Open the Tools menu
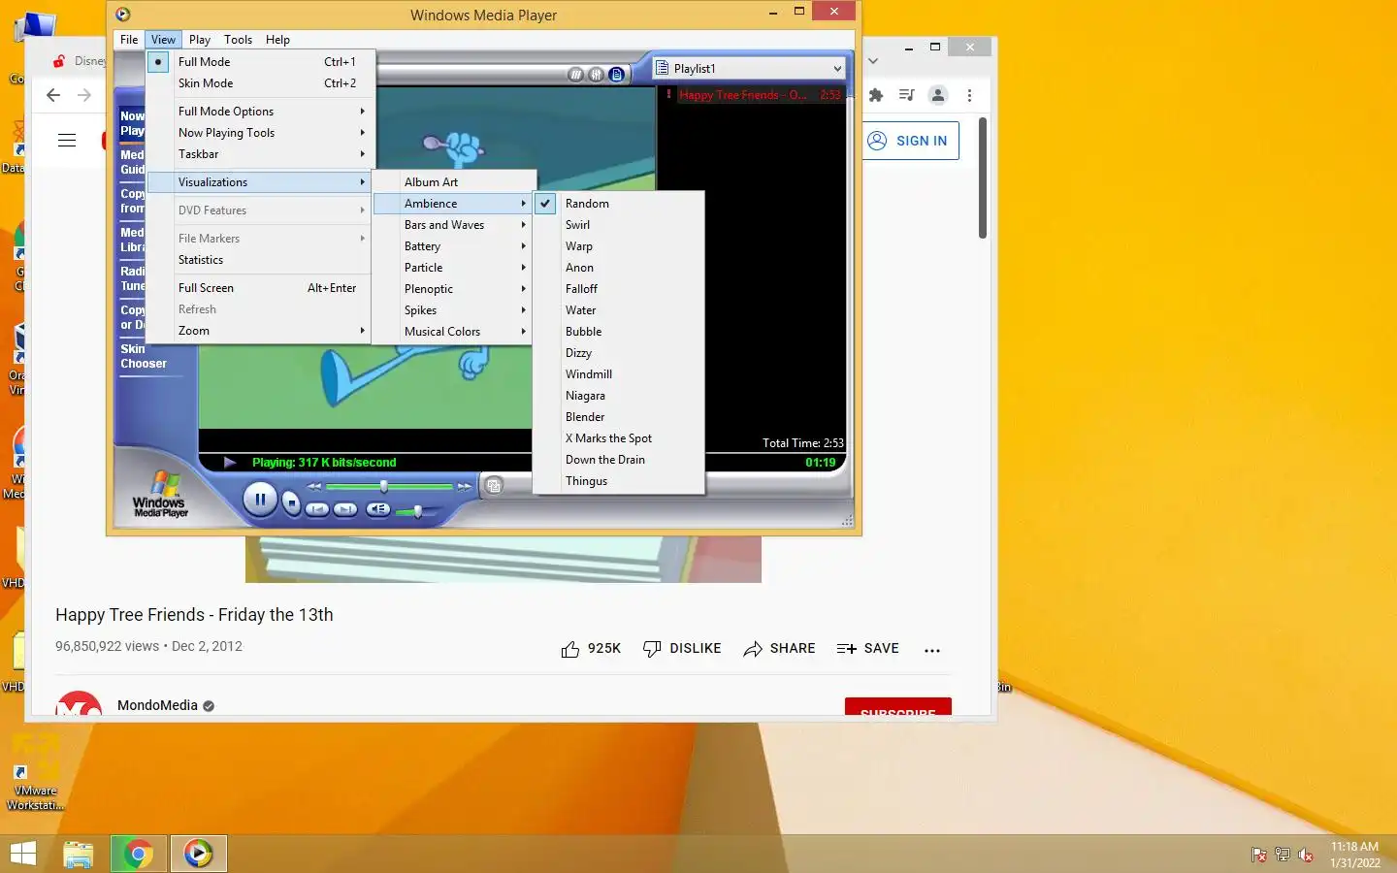The height and width of the screenshot is (873, 1397). click(x=238, y=40)
